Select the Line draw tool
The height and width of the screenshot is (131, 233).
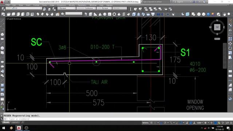click(2, 21)
